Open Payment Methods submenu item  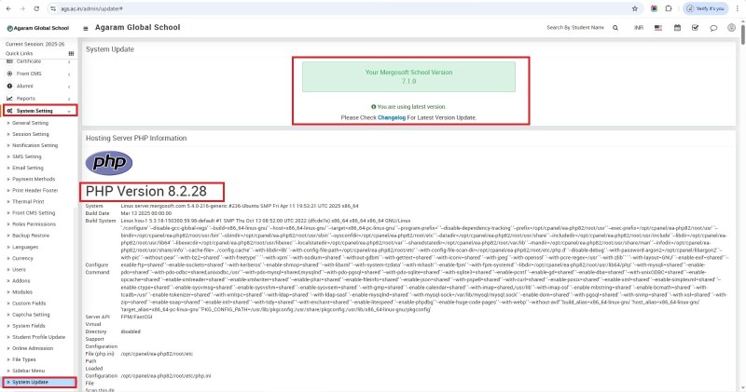(34, 179)
